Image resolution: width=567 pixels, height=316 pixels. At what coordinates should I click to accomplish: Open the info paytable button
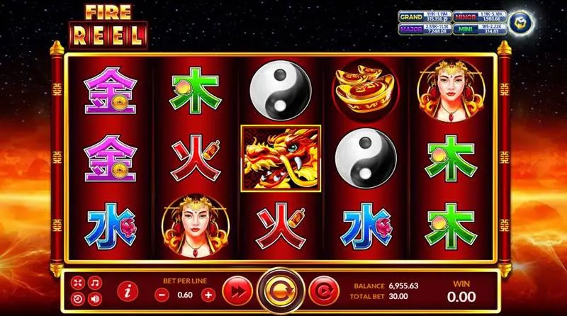[x=128, y=290]
